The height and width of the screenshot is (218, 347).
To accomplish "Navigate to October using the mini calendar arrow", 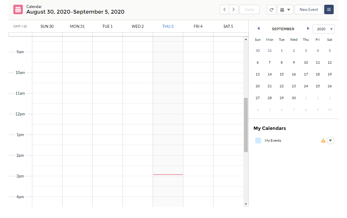I will [308, 28].
